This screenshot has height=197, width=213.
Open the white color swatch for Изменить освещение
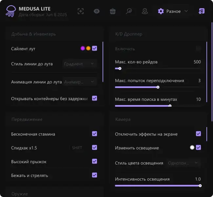pyautogui.click(x=192, y=148)
